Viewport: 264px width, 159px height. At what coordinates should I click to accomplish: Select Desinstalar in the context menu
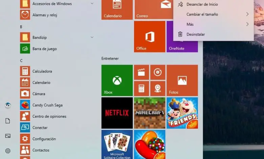coord(214,34)
